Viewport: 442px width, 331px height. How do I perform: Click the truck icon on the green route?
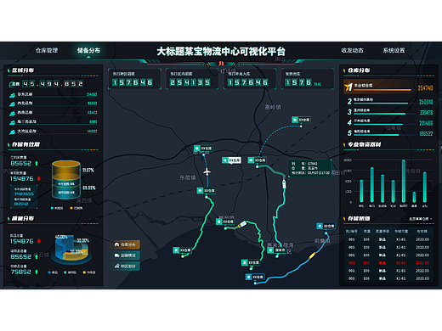[x=242, y=225]
